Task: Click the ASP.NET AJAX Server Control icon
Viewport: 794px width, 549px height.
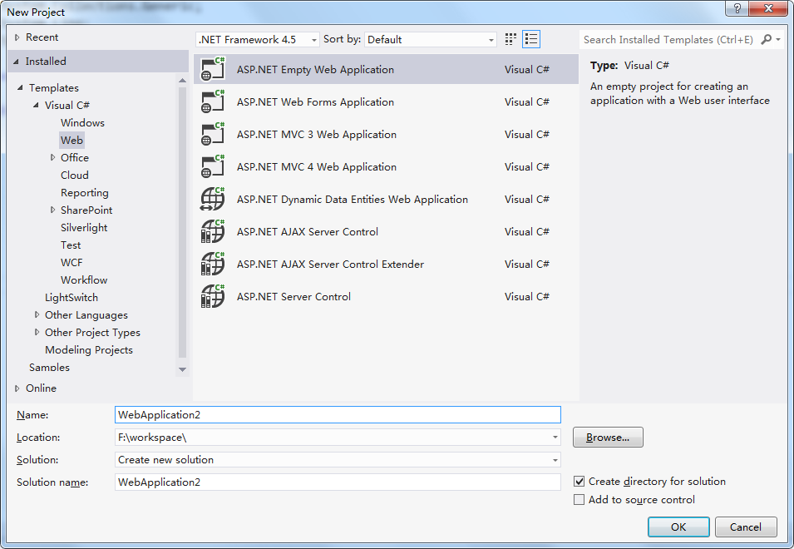Action: click(213, 231)
